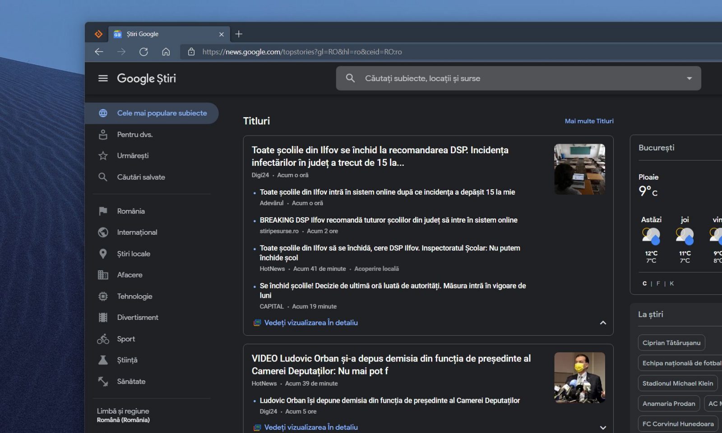Select Celsius temperature unit
This screenshot has width=722, height=433.
point(644,283)
